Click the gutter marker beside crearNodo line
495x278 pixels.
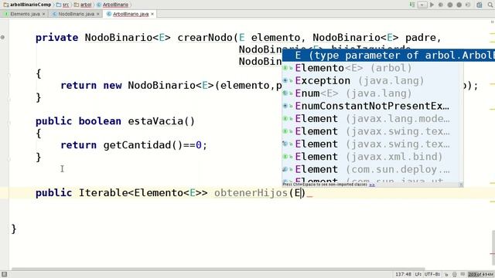point(2,38)
